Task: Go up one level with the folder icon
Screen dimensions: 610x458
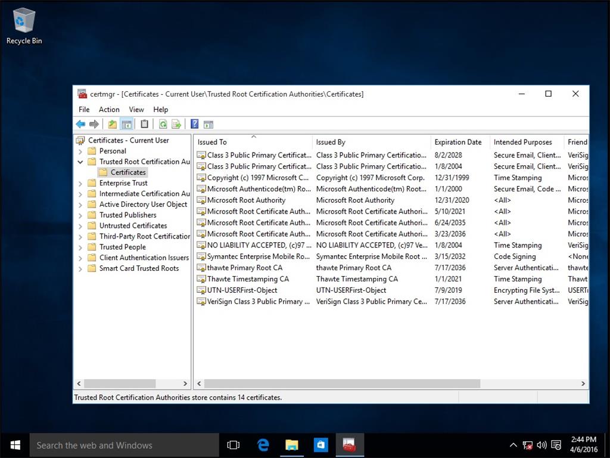Action: pos(112,124)
